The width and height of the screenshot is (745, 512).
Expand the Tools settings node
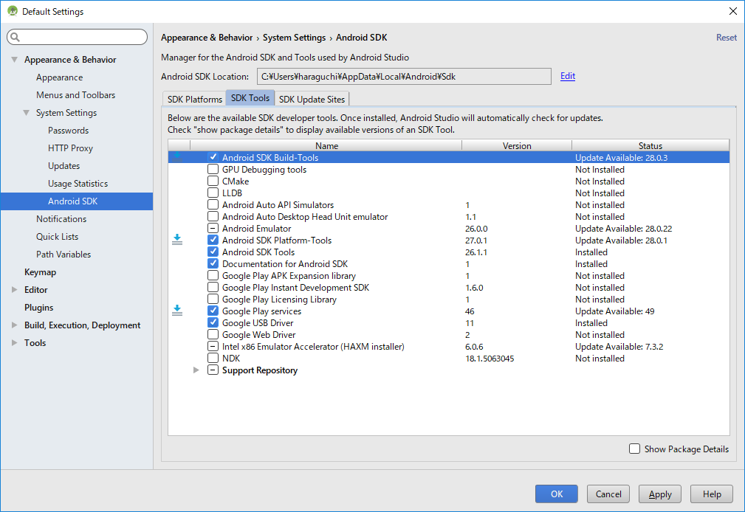pos(15,342)
